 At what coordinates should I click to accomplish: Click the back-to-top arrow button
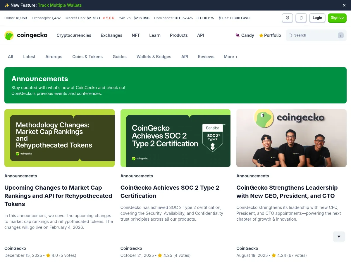click(x=339, y=236)
